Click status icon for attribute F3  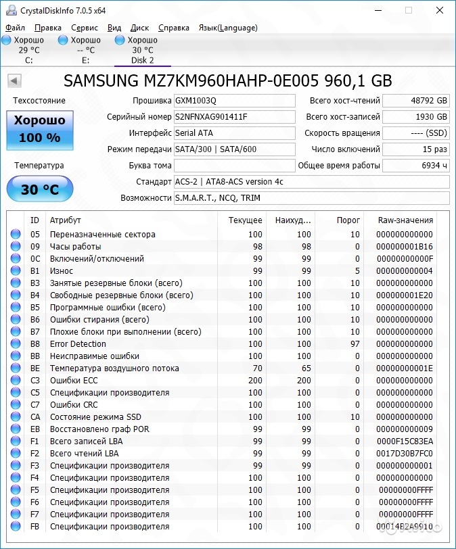[x=16, y=465]
